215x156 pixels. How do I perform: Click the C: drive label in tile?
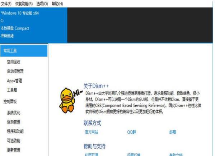click(x=2, y=21)
